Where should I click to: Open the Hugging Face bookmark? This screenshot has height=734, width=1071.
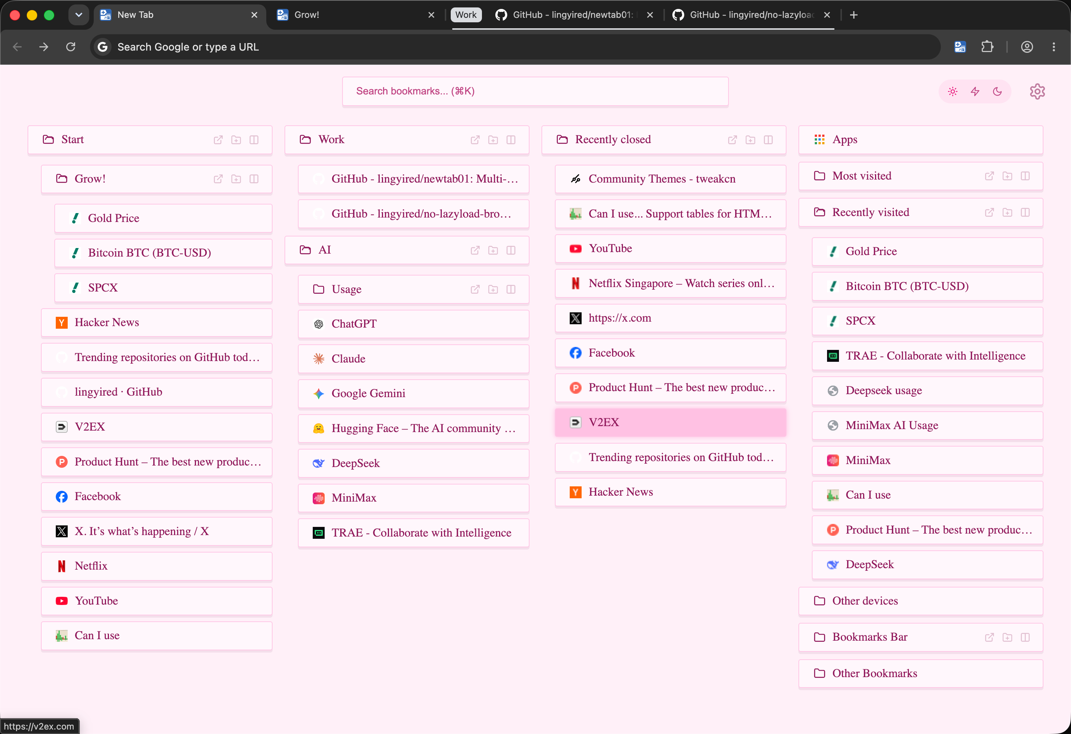tap(414, 428)
